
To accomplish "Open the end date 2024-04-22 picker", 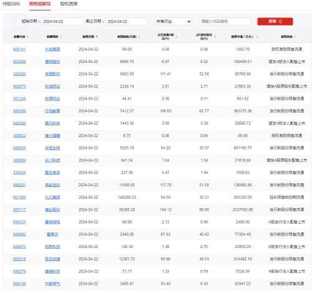I will coord(127,21).
